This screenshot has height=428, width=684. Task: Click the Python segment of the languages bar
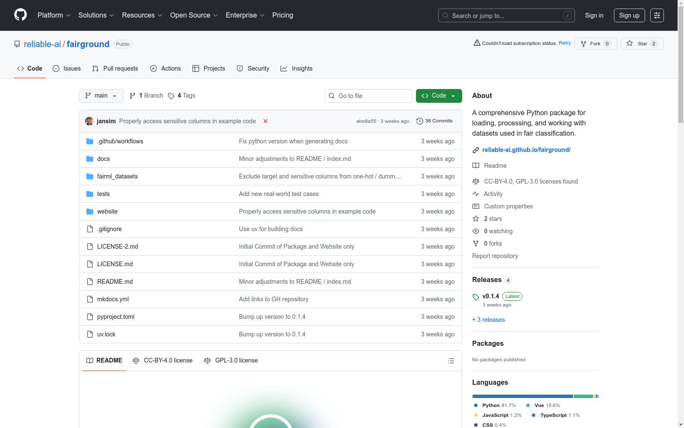pos(522,396)
